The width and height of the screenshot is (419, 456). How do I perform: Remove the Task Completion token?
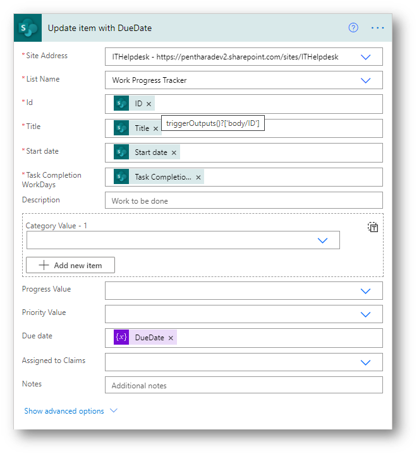[x=198, y=177]
